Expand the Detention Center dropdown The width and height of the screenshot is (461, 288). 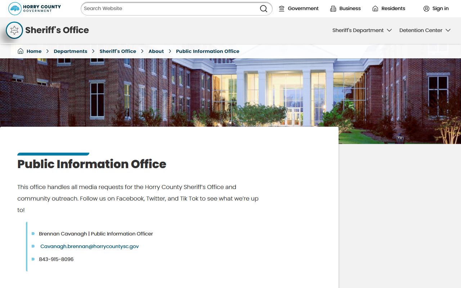coord(425,30)
